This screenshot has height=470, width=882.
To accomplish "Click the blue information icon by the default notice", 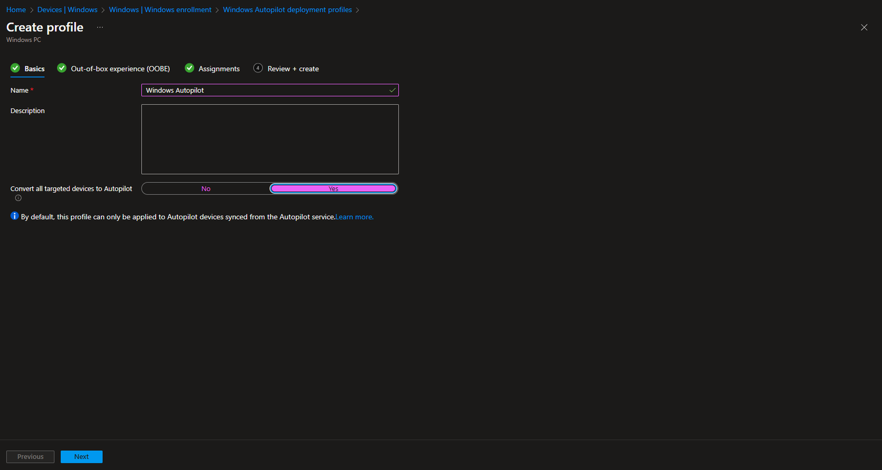I will pos(14,216).
